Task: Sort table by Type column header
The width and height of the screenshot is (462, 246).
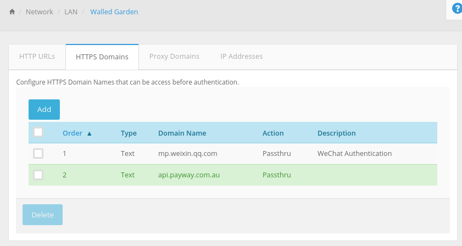Action: pos(129,133)
